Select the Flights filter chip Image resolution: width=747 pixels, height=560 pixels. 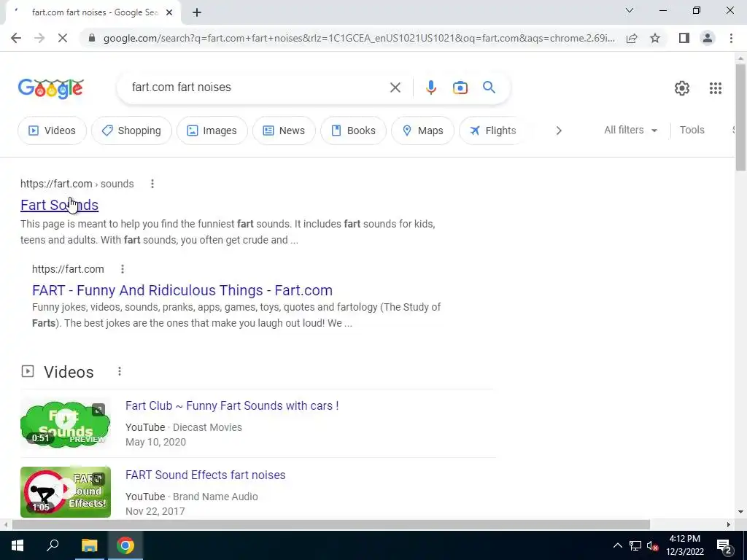tap(492, 131)
